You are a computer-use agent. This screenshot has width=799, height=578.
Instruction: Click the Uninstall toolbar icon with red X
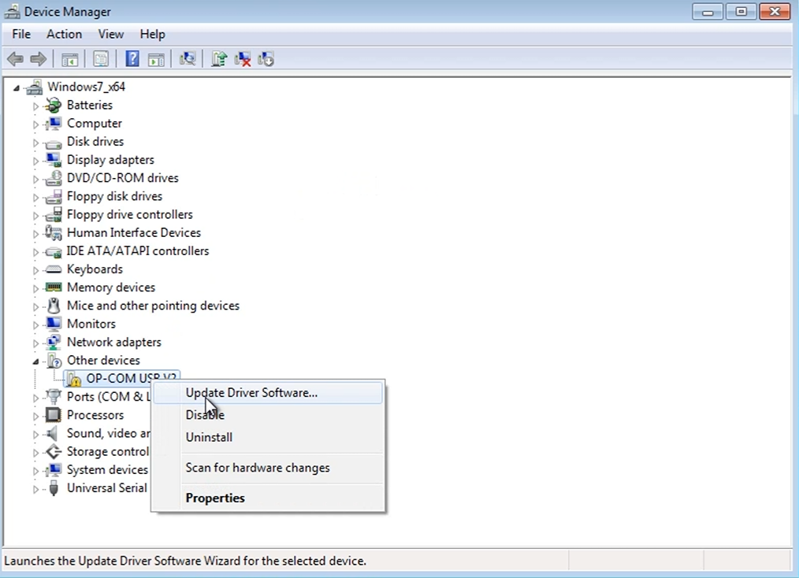click(x=243, y=59)
